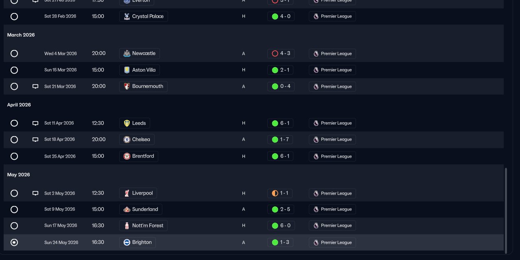Click the orange draw indicator for Liverpool
Image resolution: width=520 pixels, height=260 pixels.
[275, 193]
